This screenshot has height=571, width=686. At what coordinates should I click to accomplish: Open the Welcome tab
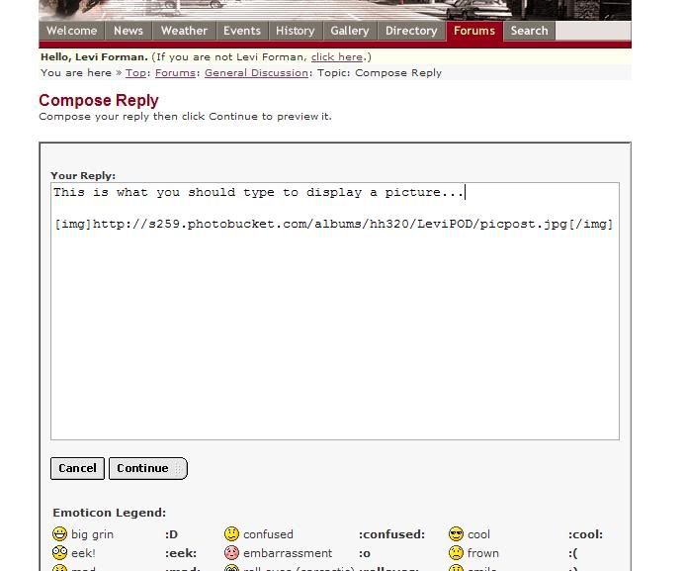click(x=72, y=31)
